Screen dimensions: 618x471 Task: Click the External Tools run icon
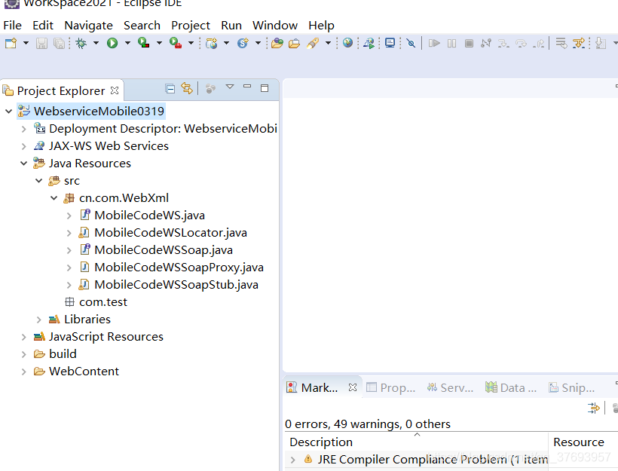[175, 43]
